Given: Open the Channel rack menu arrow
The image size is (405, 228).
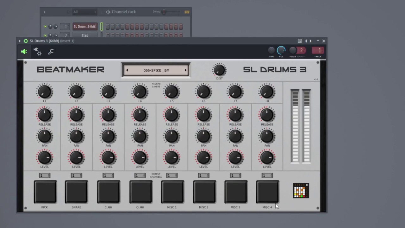Looking at the screenshot, I should pos(44,12).
